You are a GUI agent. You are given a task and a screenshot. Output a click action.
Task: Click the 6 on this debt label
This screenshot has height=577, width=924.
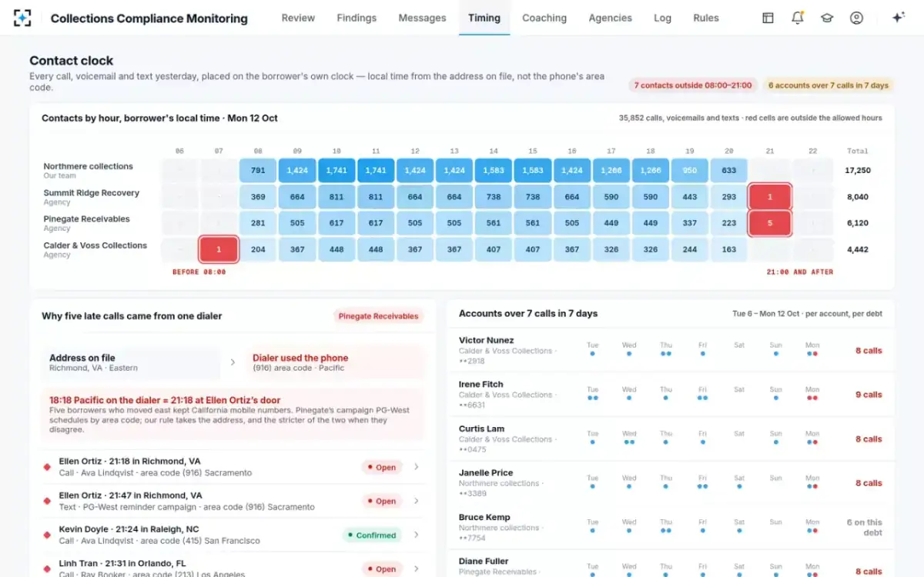pos(864,527)
